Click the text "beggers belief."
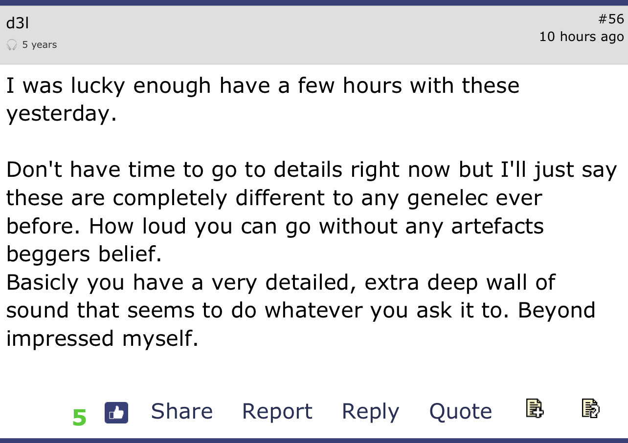 (84, 254)
